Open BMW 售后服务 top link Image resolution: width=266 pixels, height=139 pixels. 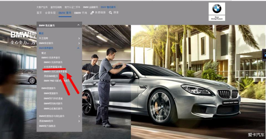(108, 7)
